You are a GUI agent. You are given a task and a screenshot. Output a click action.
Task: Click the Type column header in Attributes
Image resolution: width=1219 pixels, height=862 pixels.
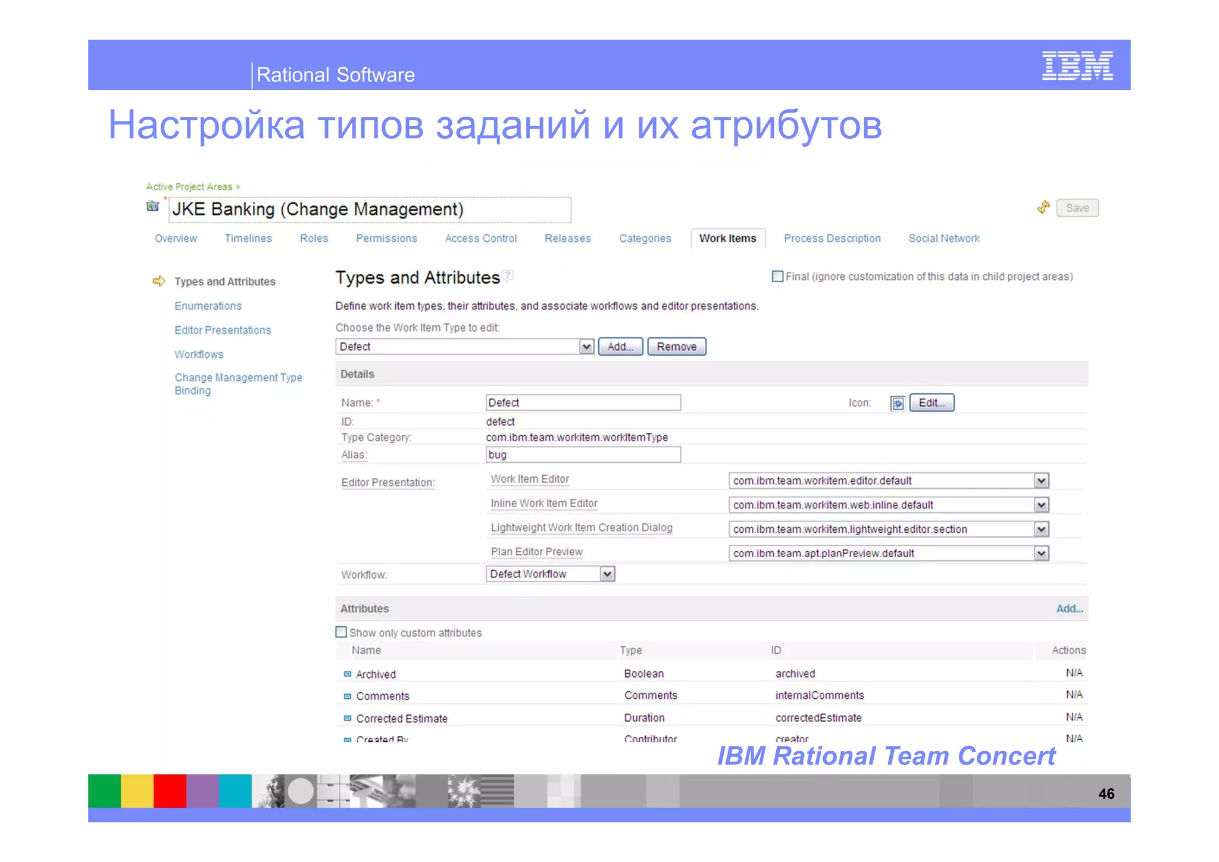point(631,650)
